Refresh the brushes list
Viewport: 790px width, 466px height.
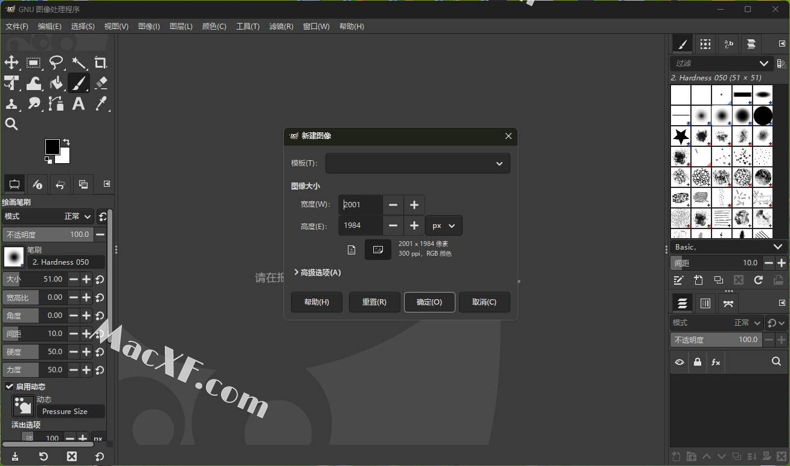click(x=759, y=280)
